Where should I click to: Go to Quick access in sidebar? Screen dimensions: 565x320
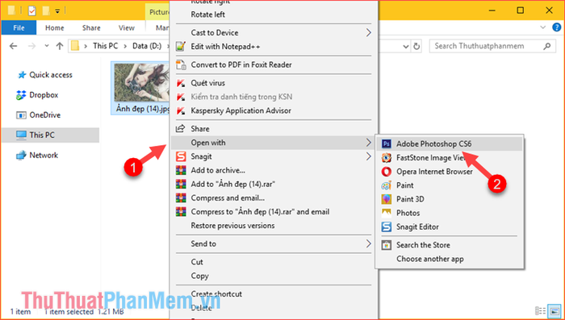pyautogui.click(x=45, y=75)
